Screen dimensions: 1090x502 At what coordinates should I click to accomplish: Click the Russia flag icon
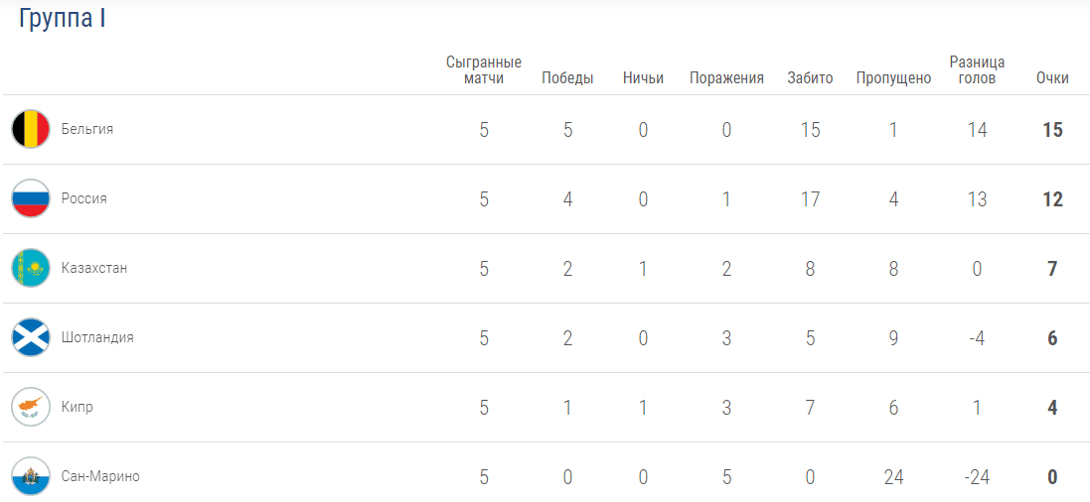tap(31, 198)
